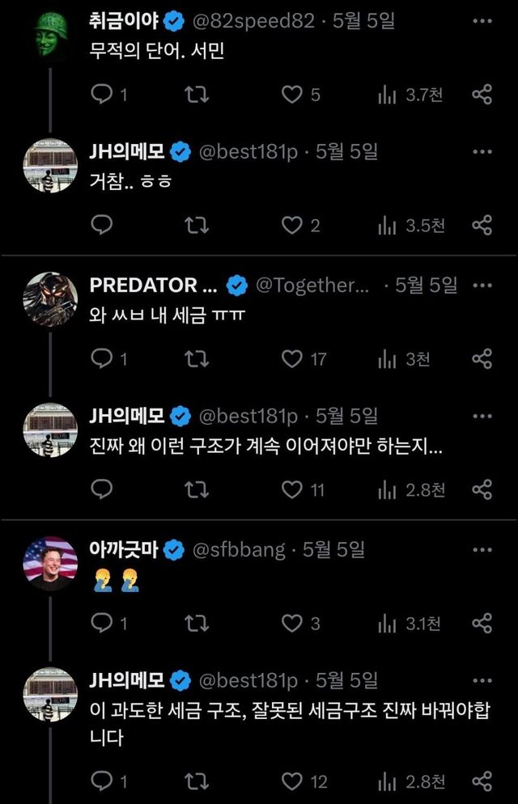Screen dimensions: 518x804
Task: Share the last JH의메모 tweet about 세금구조
Action: pos(482,781)
